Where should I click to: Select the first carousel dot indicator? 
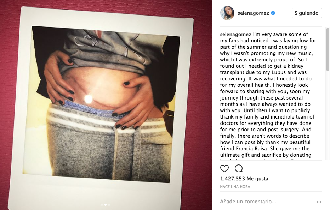point(102,205)
